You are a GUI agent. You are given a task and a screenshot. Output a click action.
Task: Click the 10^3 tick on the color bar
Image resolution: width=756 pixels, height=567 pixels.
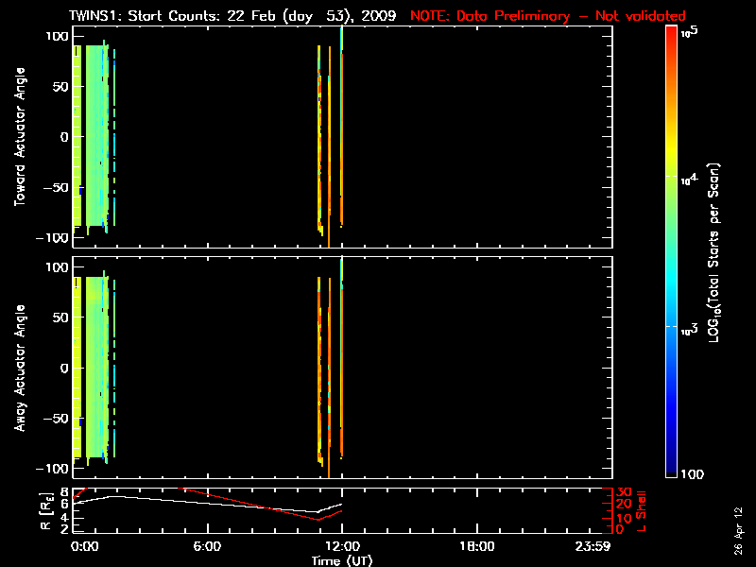coord(690,329)
